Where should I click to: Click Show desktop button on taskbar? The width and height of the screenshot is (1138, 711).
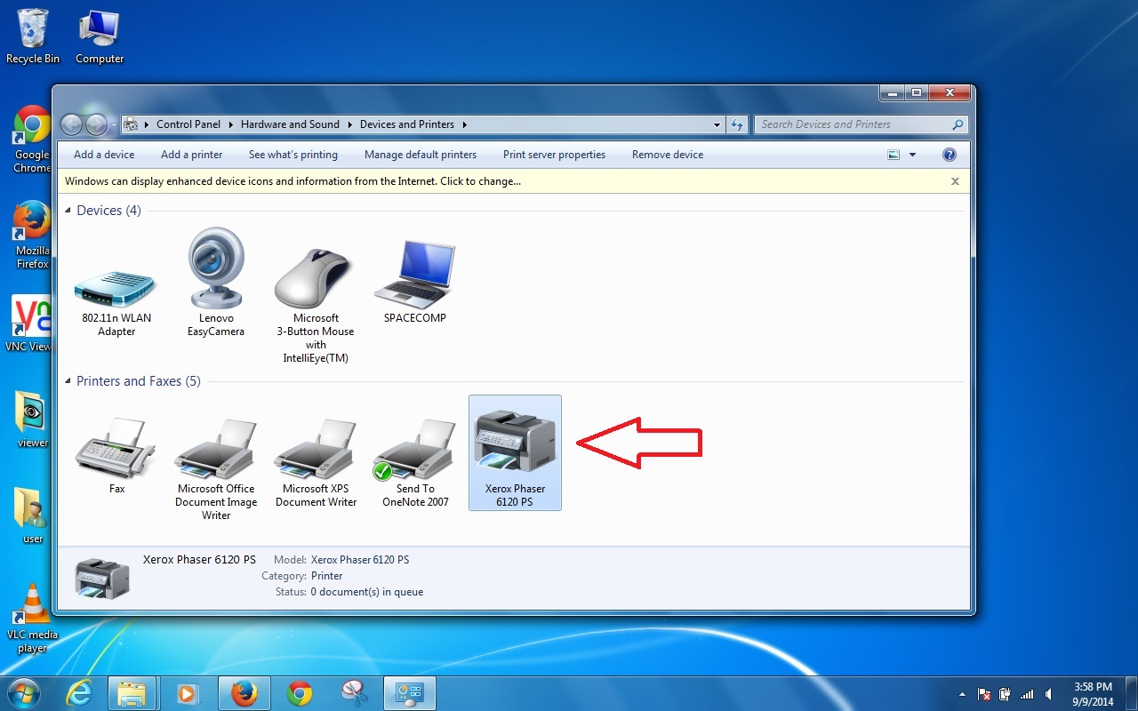(x=1131, y=694)
